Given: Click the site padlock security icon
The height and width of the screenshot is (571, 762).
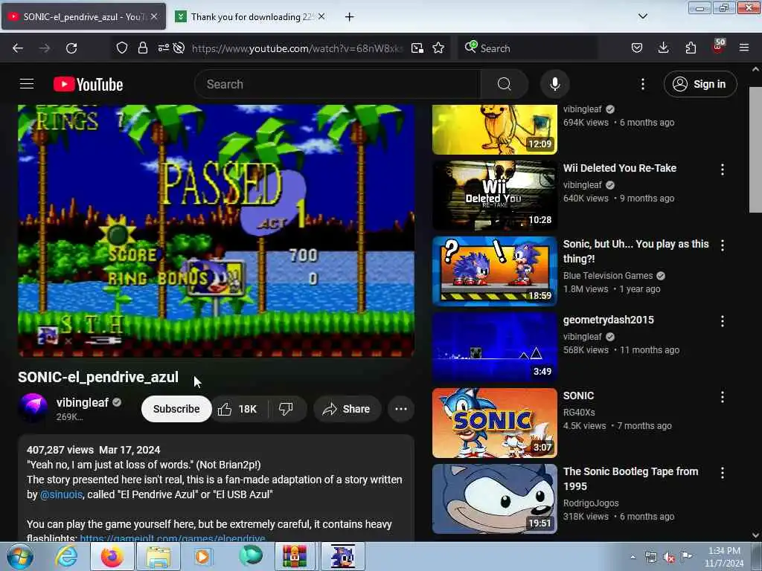Looking at the screenshot, I should coord(142,48).
